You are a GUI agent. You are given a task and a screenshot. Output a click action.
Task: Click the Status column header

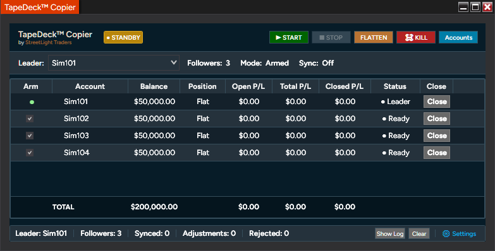pos(395,86)
